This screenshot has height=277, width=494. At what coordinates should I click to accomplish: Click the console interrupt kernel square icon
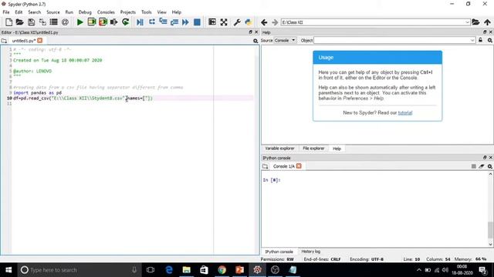tap(473, 166)
